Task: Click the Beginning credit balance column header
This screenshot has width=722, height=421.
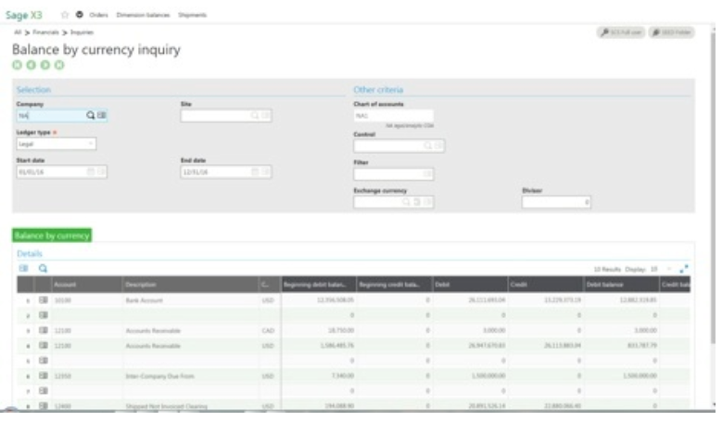Action: tap(394, 284)
